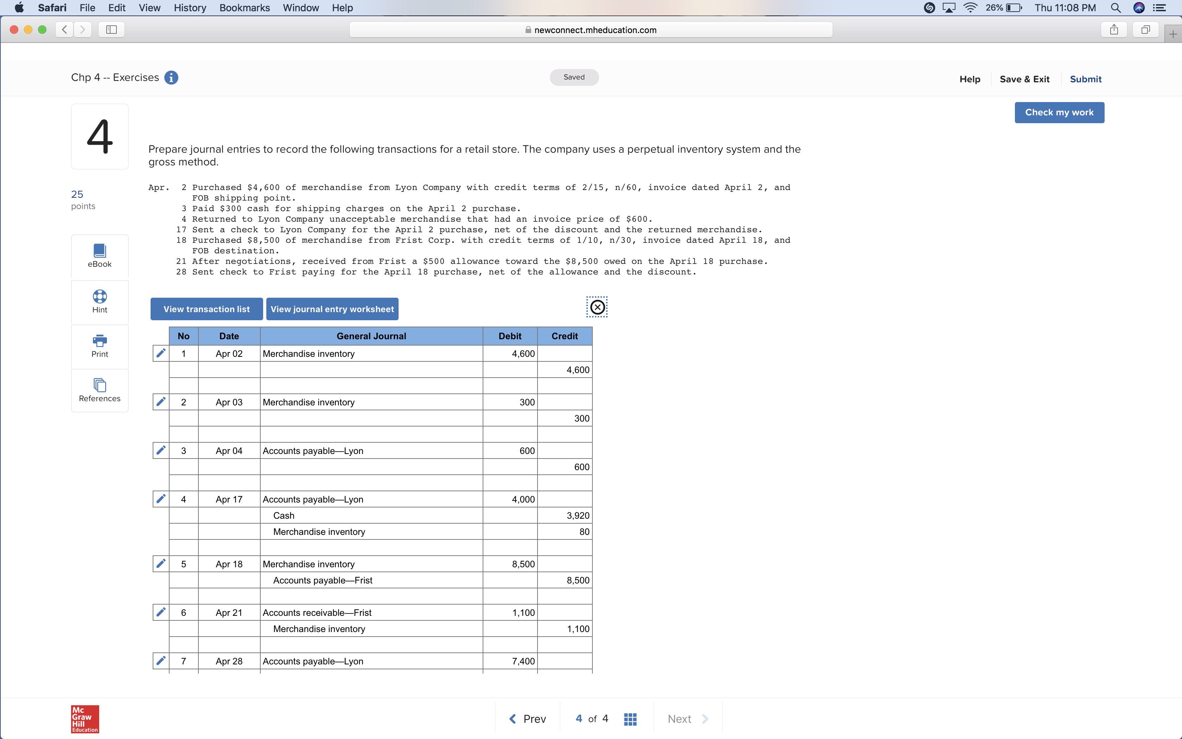Click pencil edit icon for entry 6
Screen dimensions: 1182x739
point(161,612)
